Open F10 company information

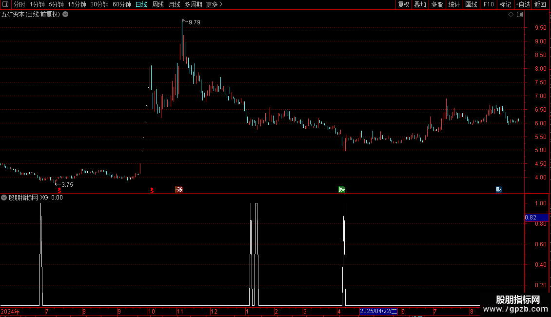pyautogui.click(x=489, y=4)
